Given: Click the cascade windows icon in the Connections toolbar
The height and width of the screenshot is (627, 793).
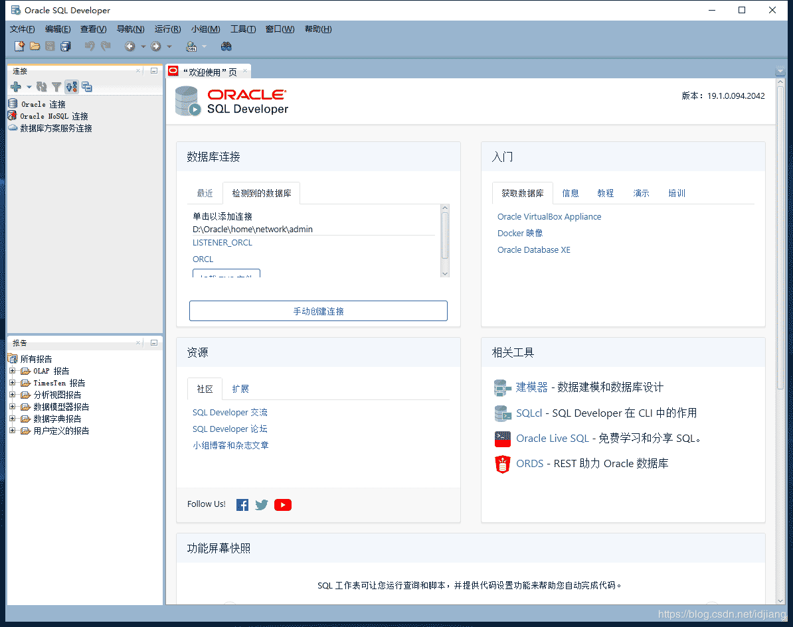Looking at the screenshot, I should 87,87.
